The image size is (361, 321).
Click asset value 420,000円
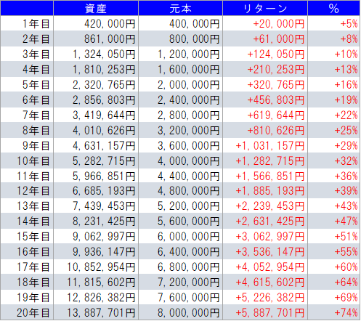(x=110, y=24)
